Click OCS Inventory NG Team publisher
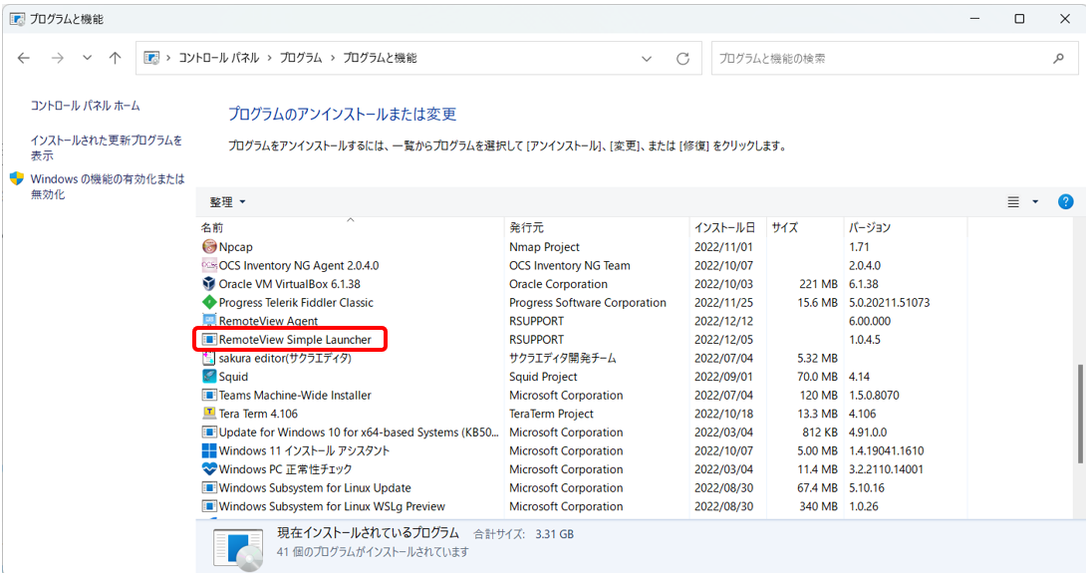 569,265
